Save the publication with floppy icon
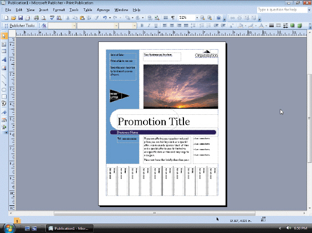Viewport: 312px width, 233px height. (x=21, y=18)
